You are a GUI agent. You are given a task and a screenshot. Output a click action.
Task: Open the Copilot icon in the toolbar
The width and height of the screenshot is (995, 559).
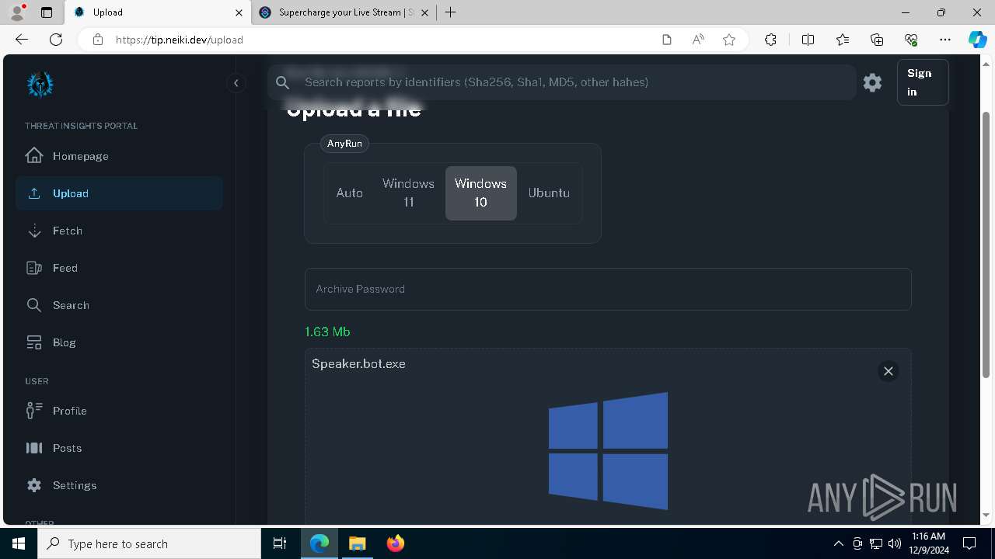click(977, 40)
